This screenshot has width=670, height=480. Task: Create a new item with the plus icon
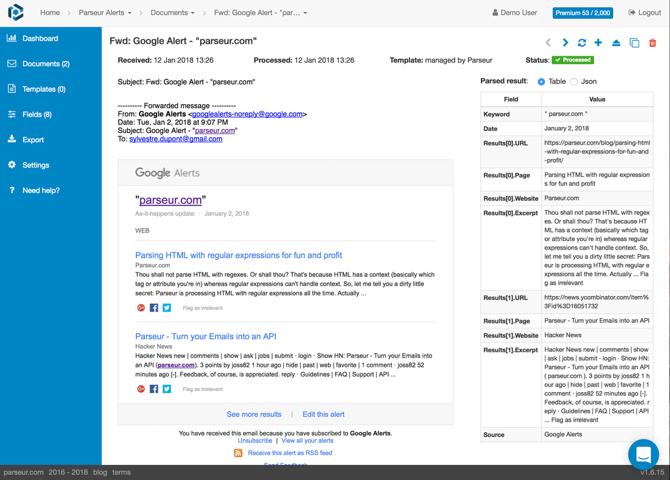click(599, 42)
